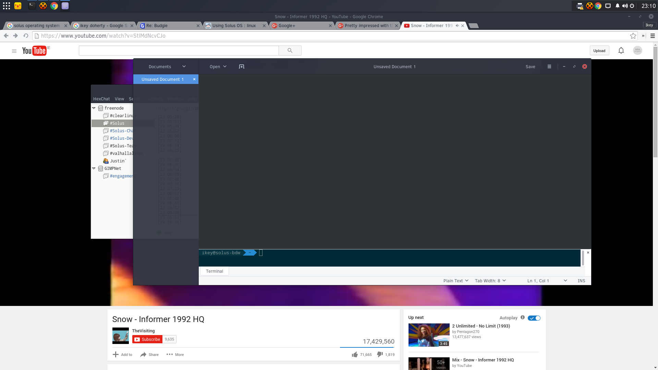Screen dimensions: 658x370
Task: Collapse the GIMPNet network tree
Action: (x=94, y=169)
